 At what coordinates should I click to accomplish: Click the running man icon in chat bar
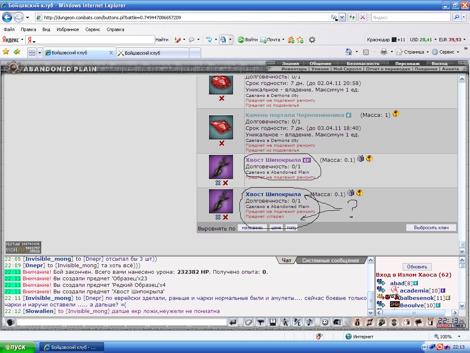tap(285, 322)
